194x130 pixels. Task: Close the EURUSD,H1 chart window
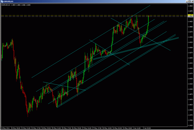[x=192, y=1]
